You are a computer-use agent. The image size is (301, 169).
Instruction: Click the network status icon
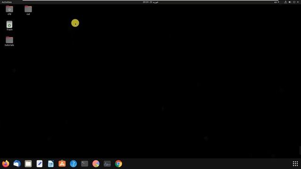coord(285,2)
